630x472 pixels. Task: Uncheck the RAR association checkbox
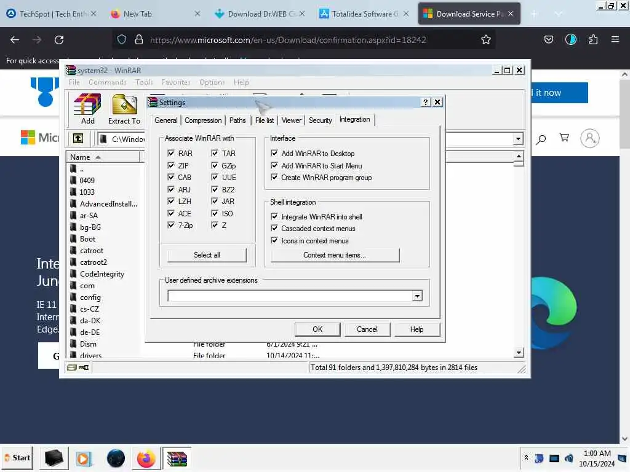click(x=171, y=153)
